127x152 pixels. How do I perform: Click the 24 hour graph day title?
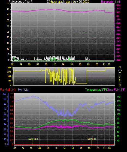pos(68,2)
